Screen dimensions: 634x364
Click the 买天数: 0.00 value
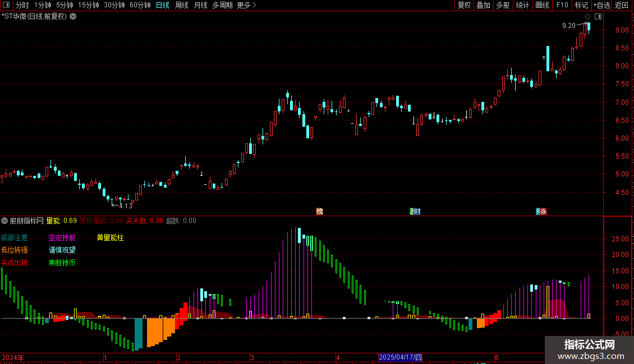145,221
